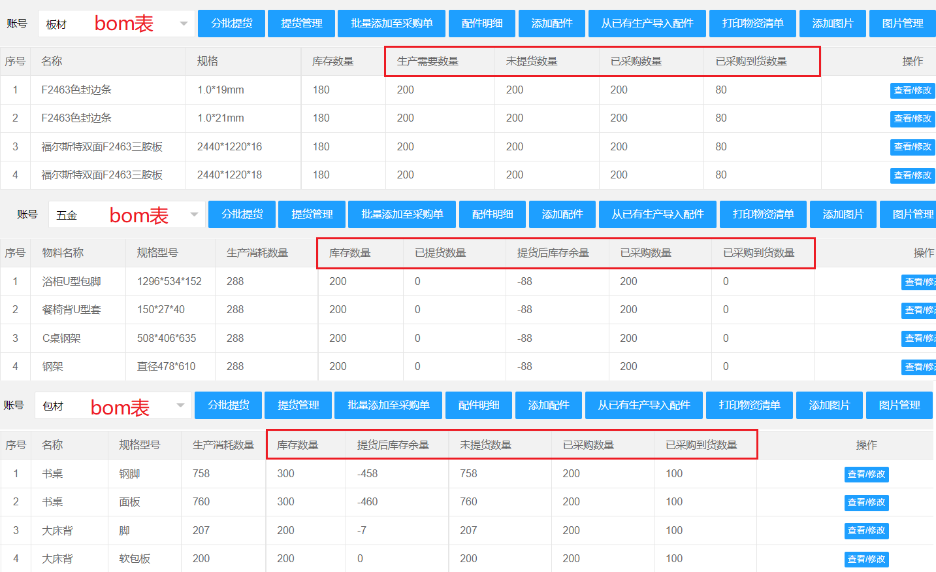The height and width of the screenshot is (572, 936).
Task: Click 添加配件 in the 包材 section
Action: tap(549, 405)
